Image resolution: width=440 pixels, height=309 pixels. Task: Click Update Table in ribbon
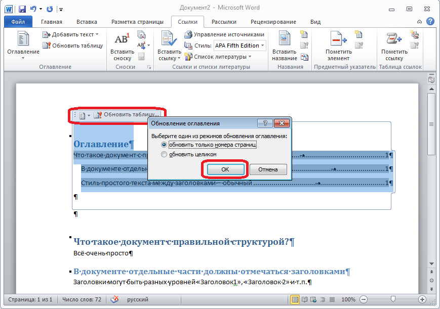click(x=74, y=46)
